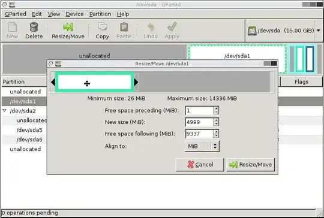
Task: Confirm with the Resize/Move dialog button
Action: pyautogui.click(x=250, y=165)
